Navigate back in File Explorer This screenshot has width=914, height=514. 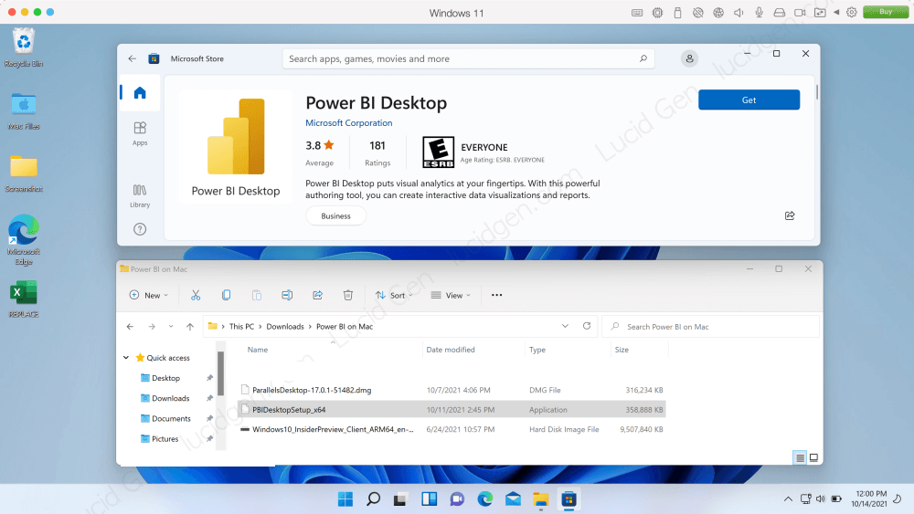coord(130,327)
